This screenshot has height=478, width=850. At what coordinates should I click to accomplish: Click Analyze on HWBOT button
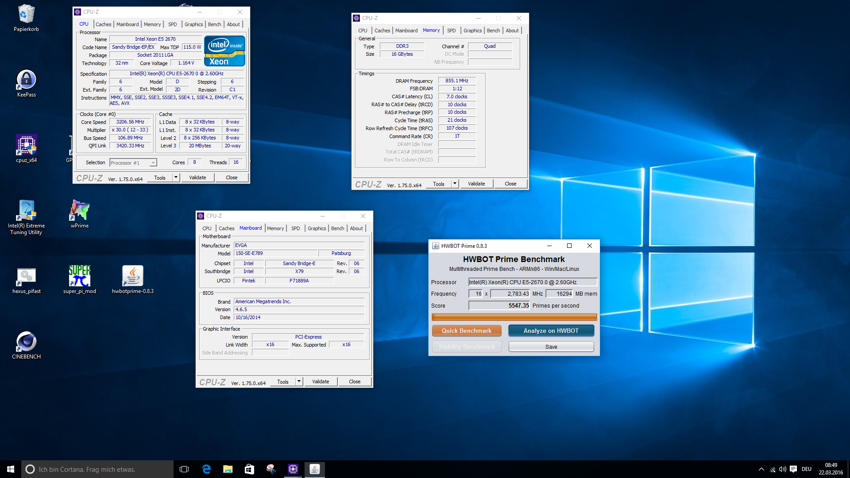551,331
